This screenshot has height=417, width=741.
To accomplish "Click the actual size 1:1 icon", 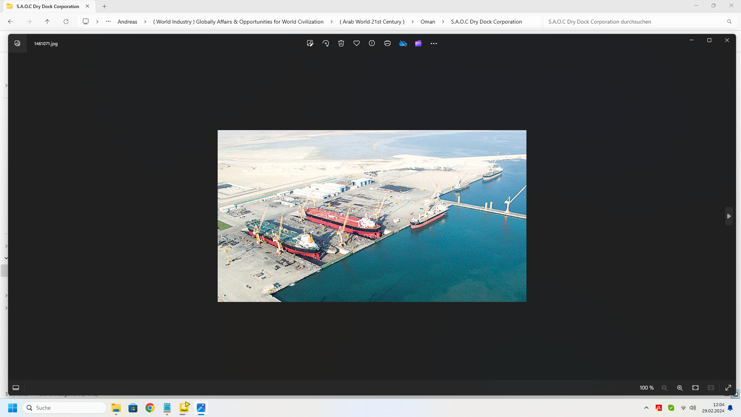I will pyautogui.click(x=711, y=388).
